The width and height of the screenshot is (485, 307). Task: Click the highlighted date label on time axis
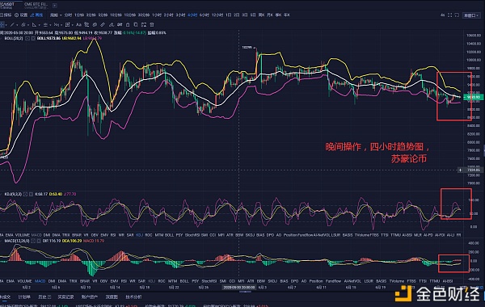[x=238, y=288]
